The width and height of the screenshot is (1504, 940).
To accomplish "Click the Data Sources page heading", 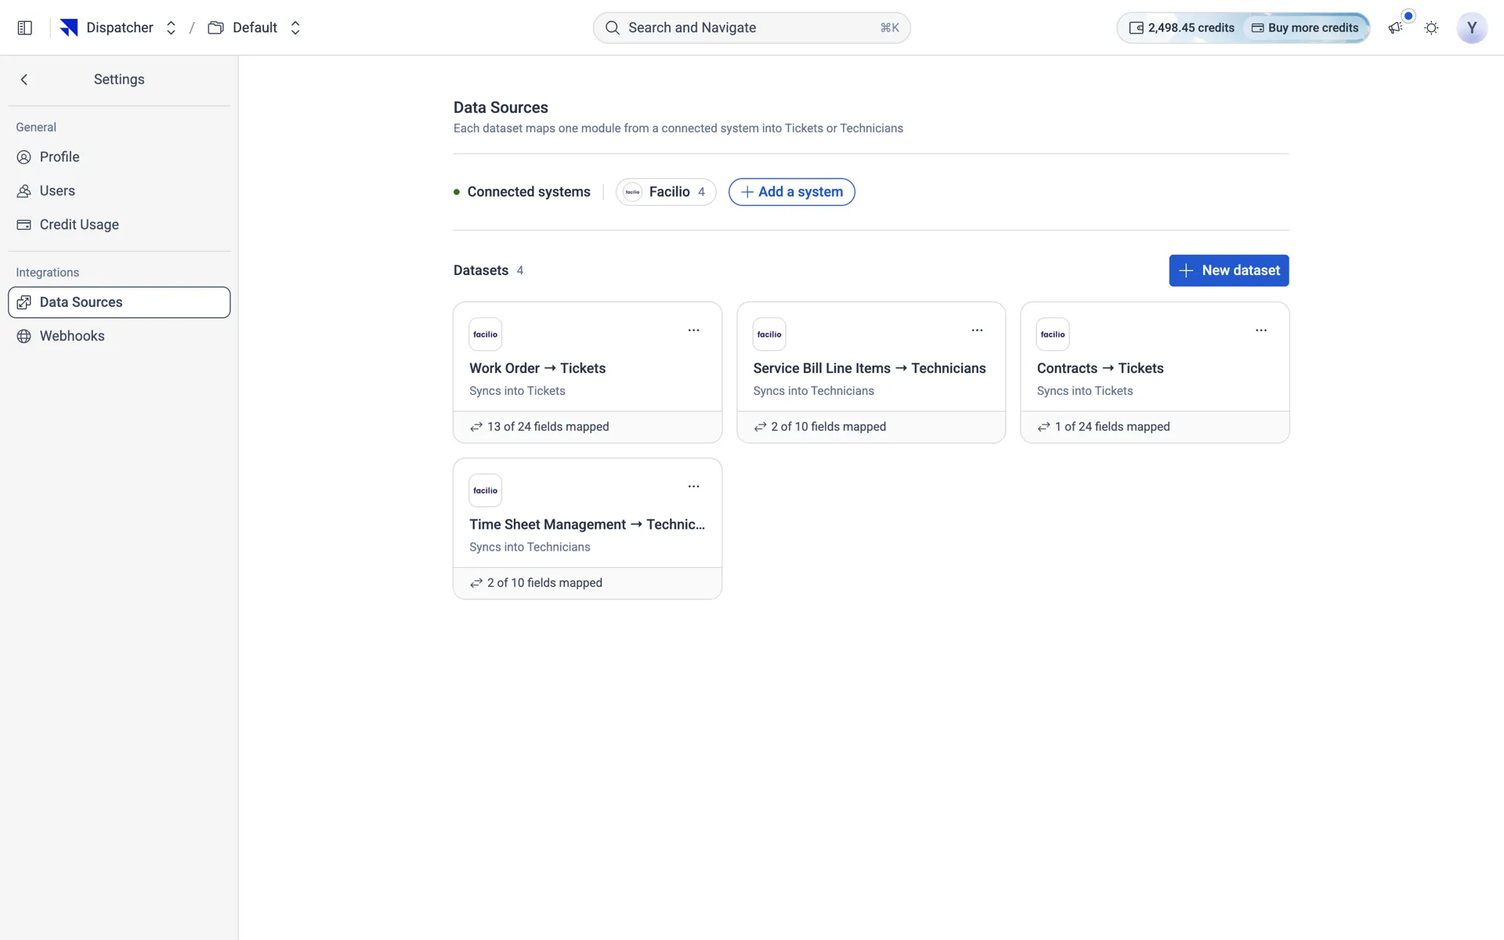I will (x=501, y=107).
